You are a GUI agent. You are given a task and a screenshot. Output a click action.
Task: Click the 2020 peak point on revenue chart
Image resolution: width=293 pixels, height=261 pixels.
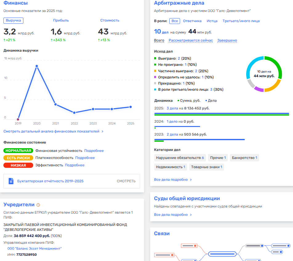(x=37, y=66)
